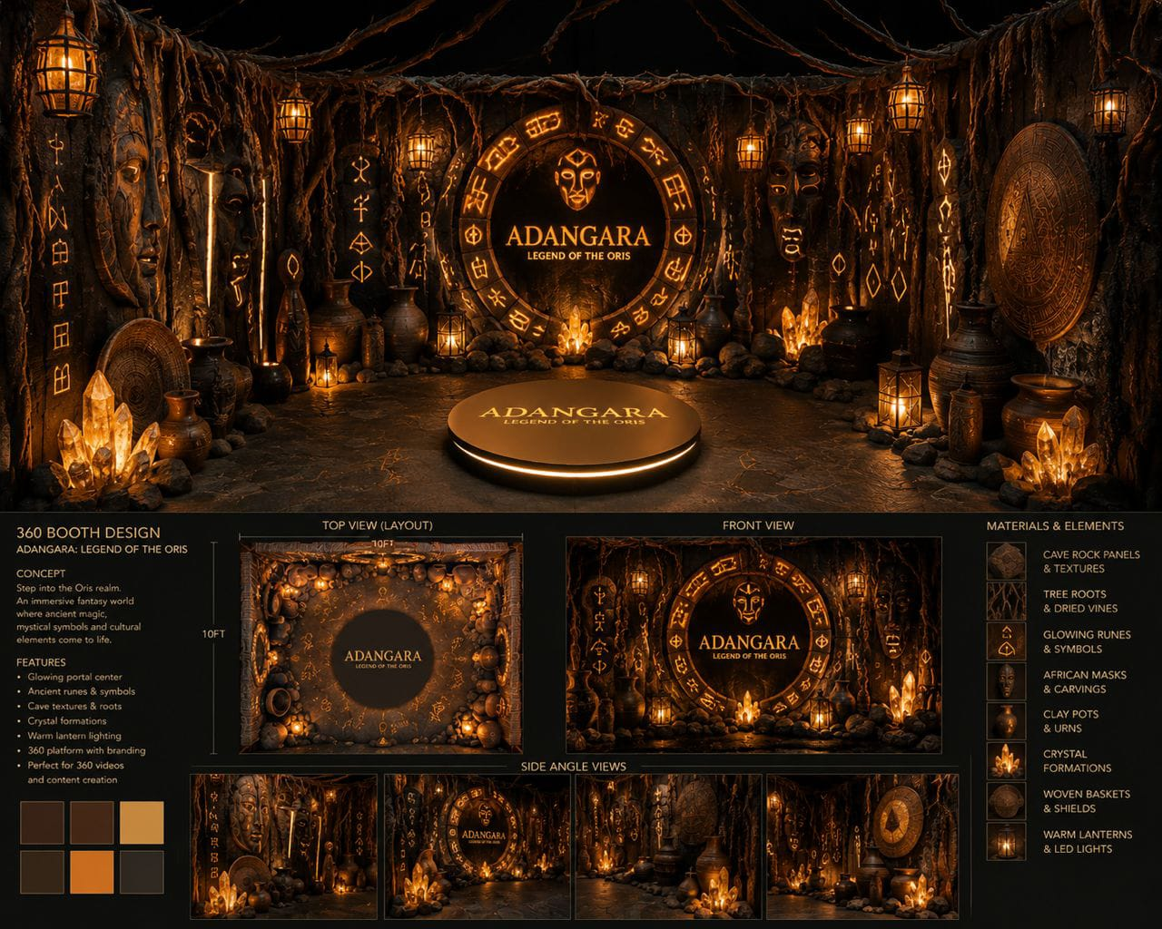This screenshot has height=929, width=1162.
Task: Select the dark gray color swatch
Action: click(x=142, y=872)
